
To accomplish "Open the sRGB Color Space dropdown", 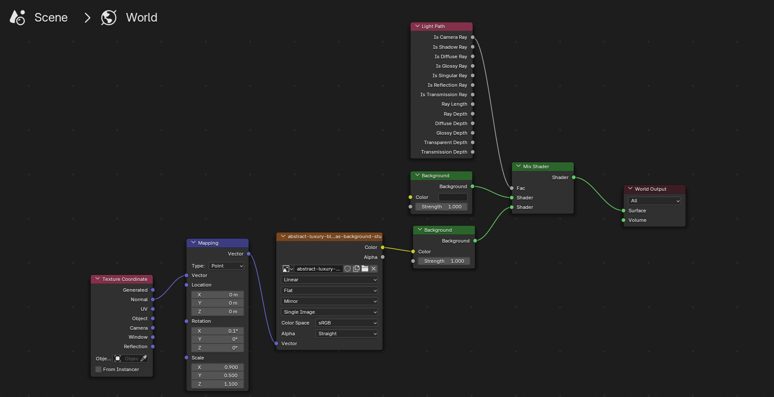I will pyautogui.click(x=347, y=323).
